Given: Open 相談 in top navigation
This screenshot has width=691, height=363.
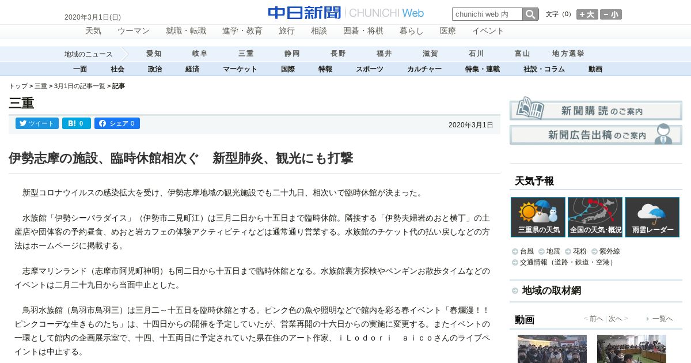Looking at the screenshot, I should click(x=319, y=31).
